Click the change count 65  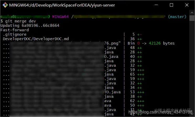132,74
